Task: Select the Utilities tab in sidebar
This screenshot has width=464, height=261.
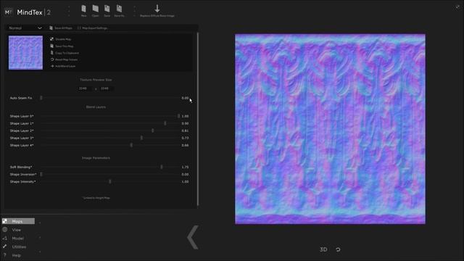Action: 19,246
